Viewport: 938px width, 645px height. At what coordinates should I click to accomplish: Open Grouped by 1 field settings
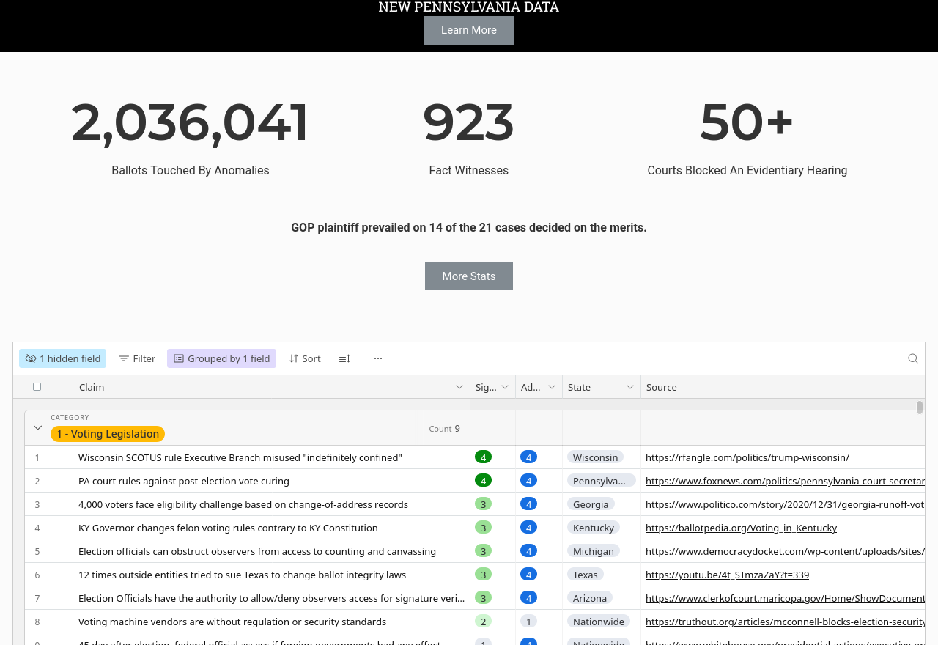click(221, 358)
